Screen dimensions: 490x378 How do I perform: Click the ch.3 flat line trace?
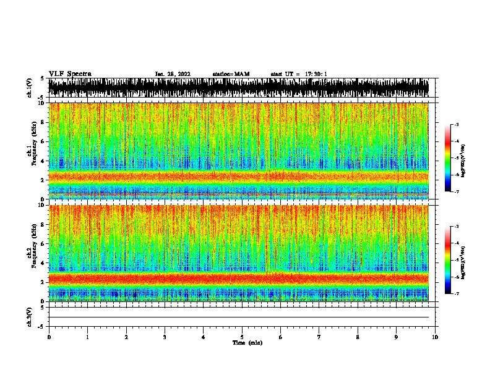(x=238, y=317)
